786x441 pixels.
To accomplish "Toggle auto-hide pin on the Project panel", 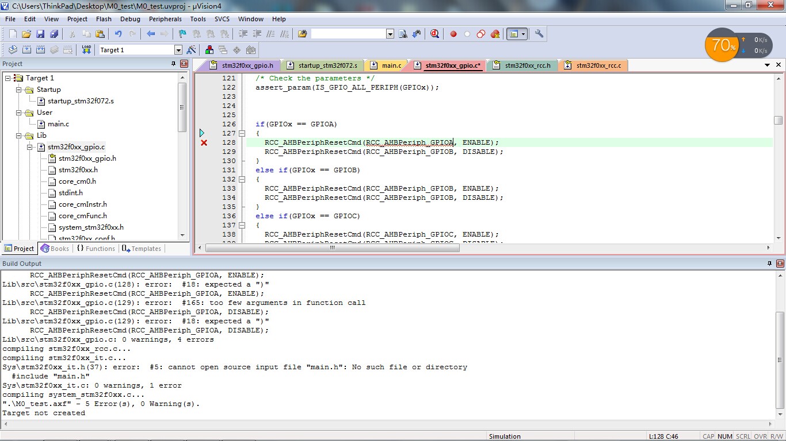I will [x=173, y=64].
